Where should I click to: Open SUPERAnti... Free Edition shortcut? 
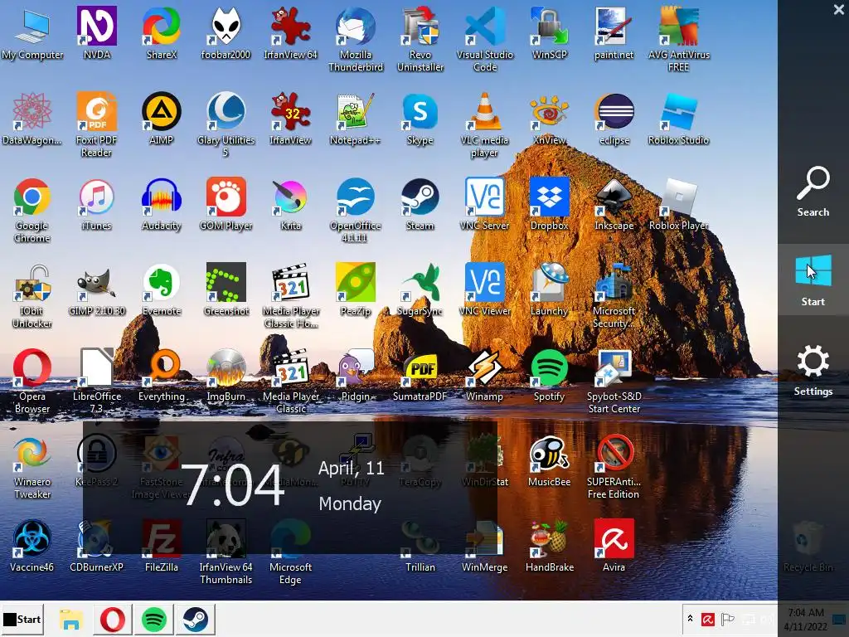coord(614,467)
